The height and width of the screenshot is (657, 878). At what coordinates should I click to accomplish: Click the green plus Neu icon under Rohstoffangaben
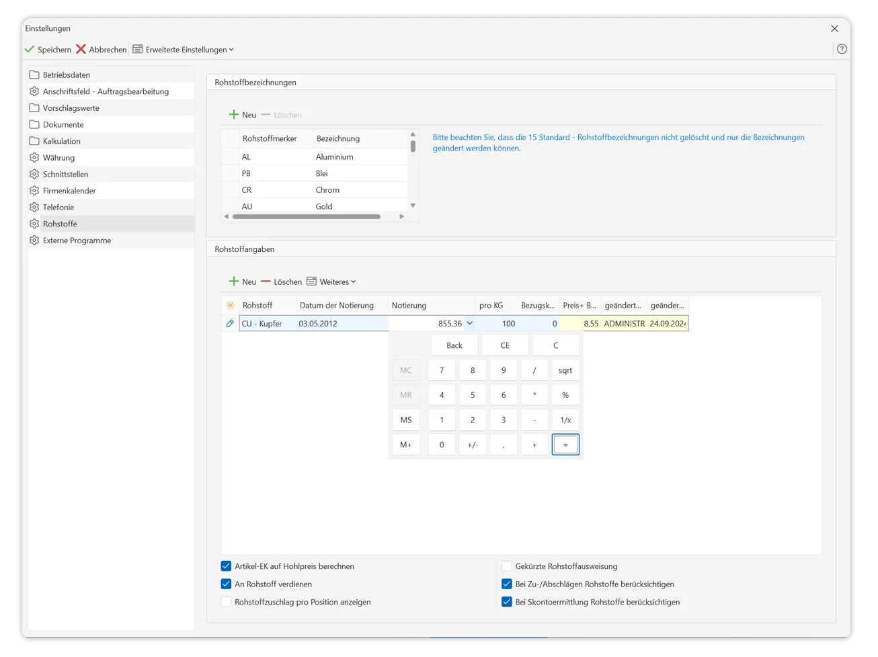pyautogui.click(x=234, y=281)
